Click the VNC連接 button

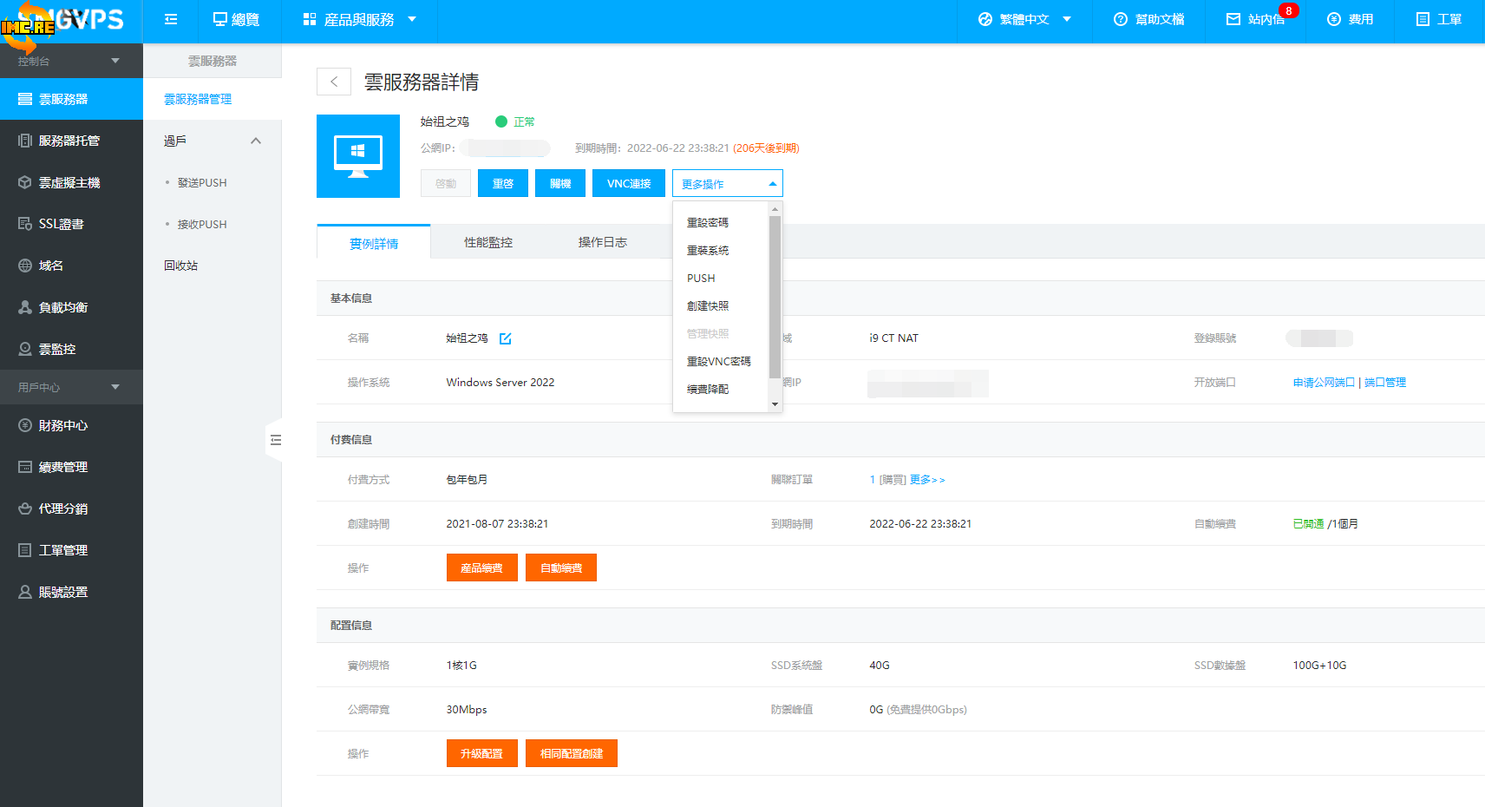629,184
